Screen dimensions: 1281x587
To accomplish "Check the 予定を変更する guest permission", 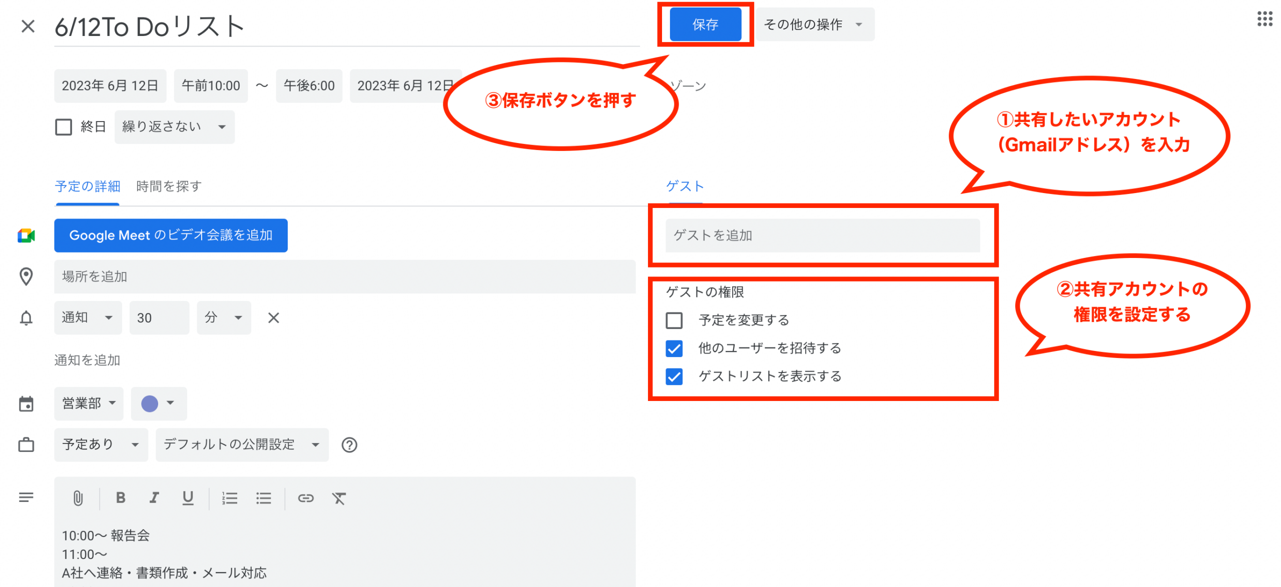I will [x=674, y=320].
